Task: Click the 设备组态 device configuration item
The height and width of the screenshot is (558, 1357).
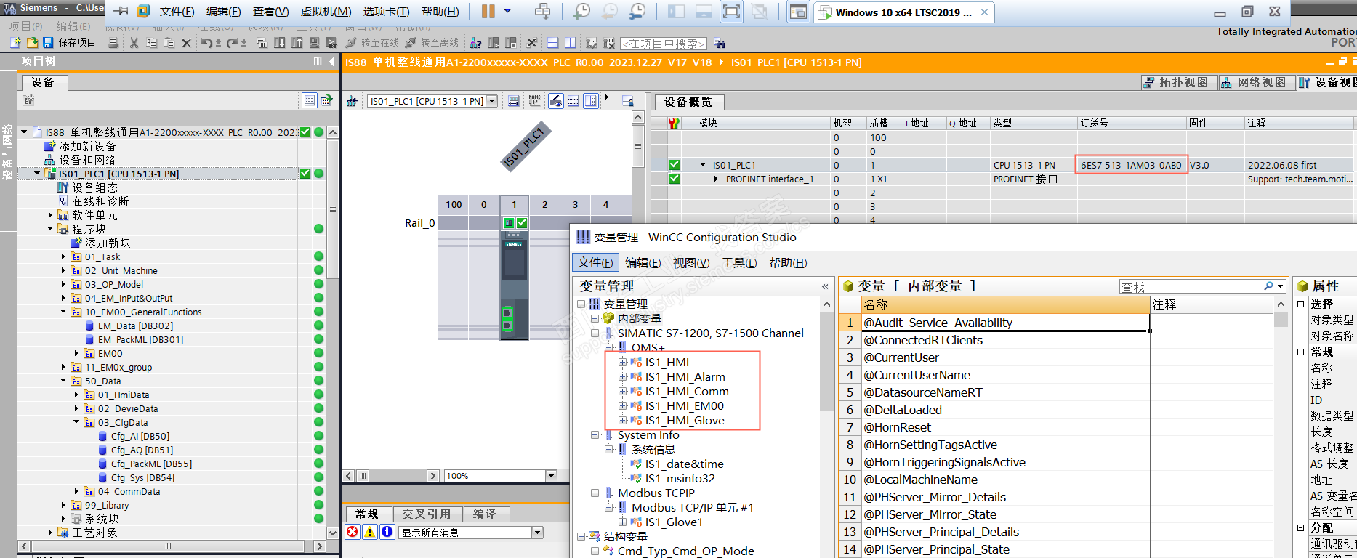Action: click(94, 187)
